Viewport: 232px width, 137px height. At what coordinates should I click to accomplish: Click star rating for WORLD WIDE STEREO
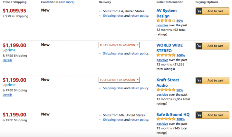pyautogui.click(x=166, y=55)
